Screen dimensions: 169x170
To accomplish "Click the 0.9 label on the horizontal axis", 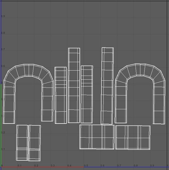I will pyautogui.click(x=152, y=165).
